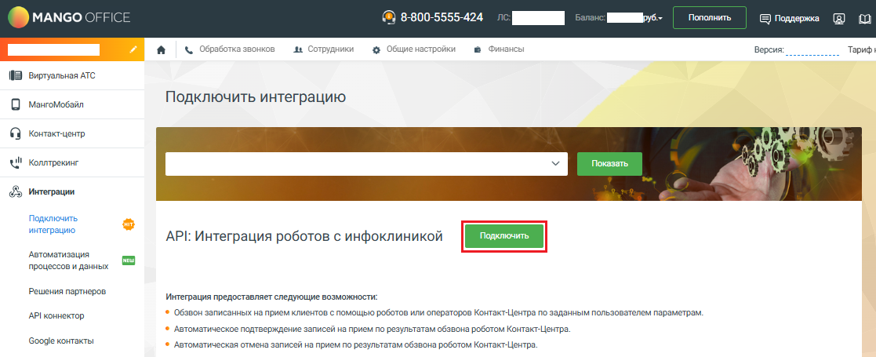This screenshot has height=357, width=876.
Task: Click the green Показать button
Action: (x=609, y=164)
